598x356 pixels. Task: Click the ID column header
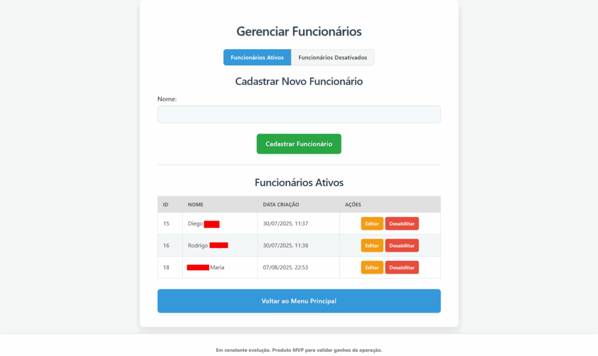click(166, 205)
